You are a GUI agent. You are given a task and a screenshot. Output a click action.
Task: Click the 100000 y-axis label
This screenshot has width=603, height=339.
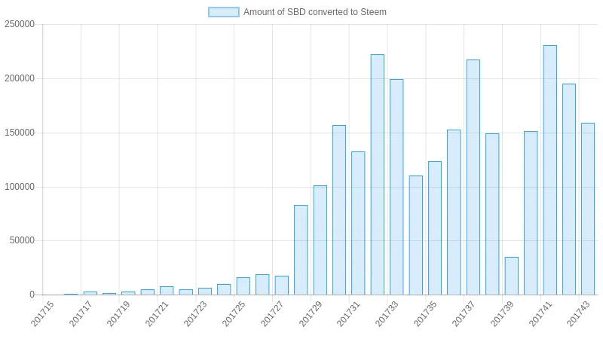coord(20,187)
